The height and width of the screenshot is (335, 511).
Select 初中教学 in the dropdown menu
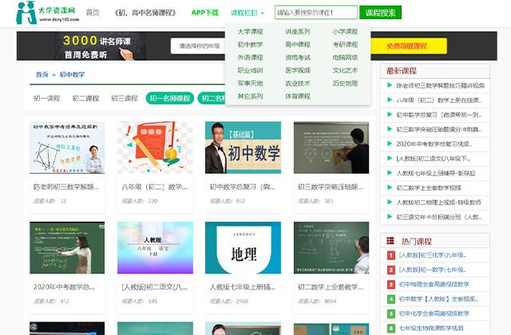250,45
